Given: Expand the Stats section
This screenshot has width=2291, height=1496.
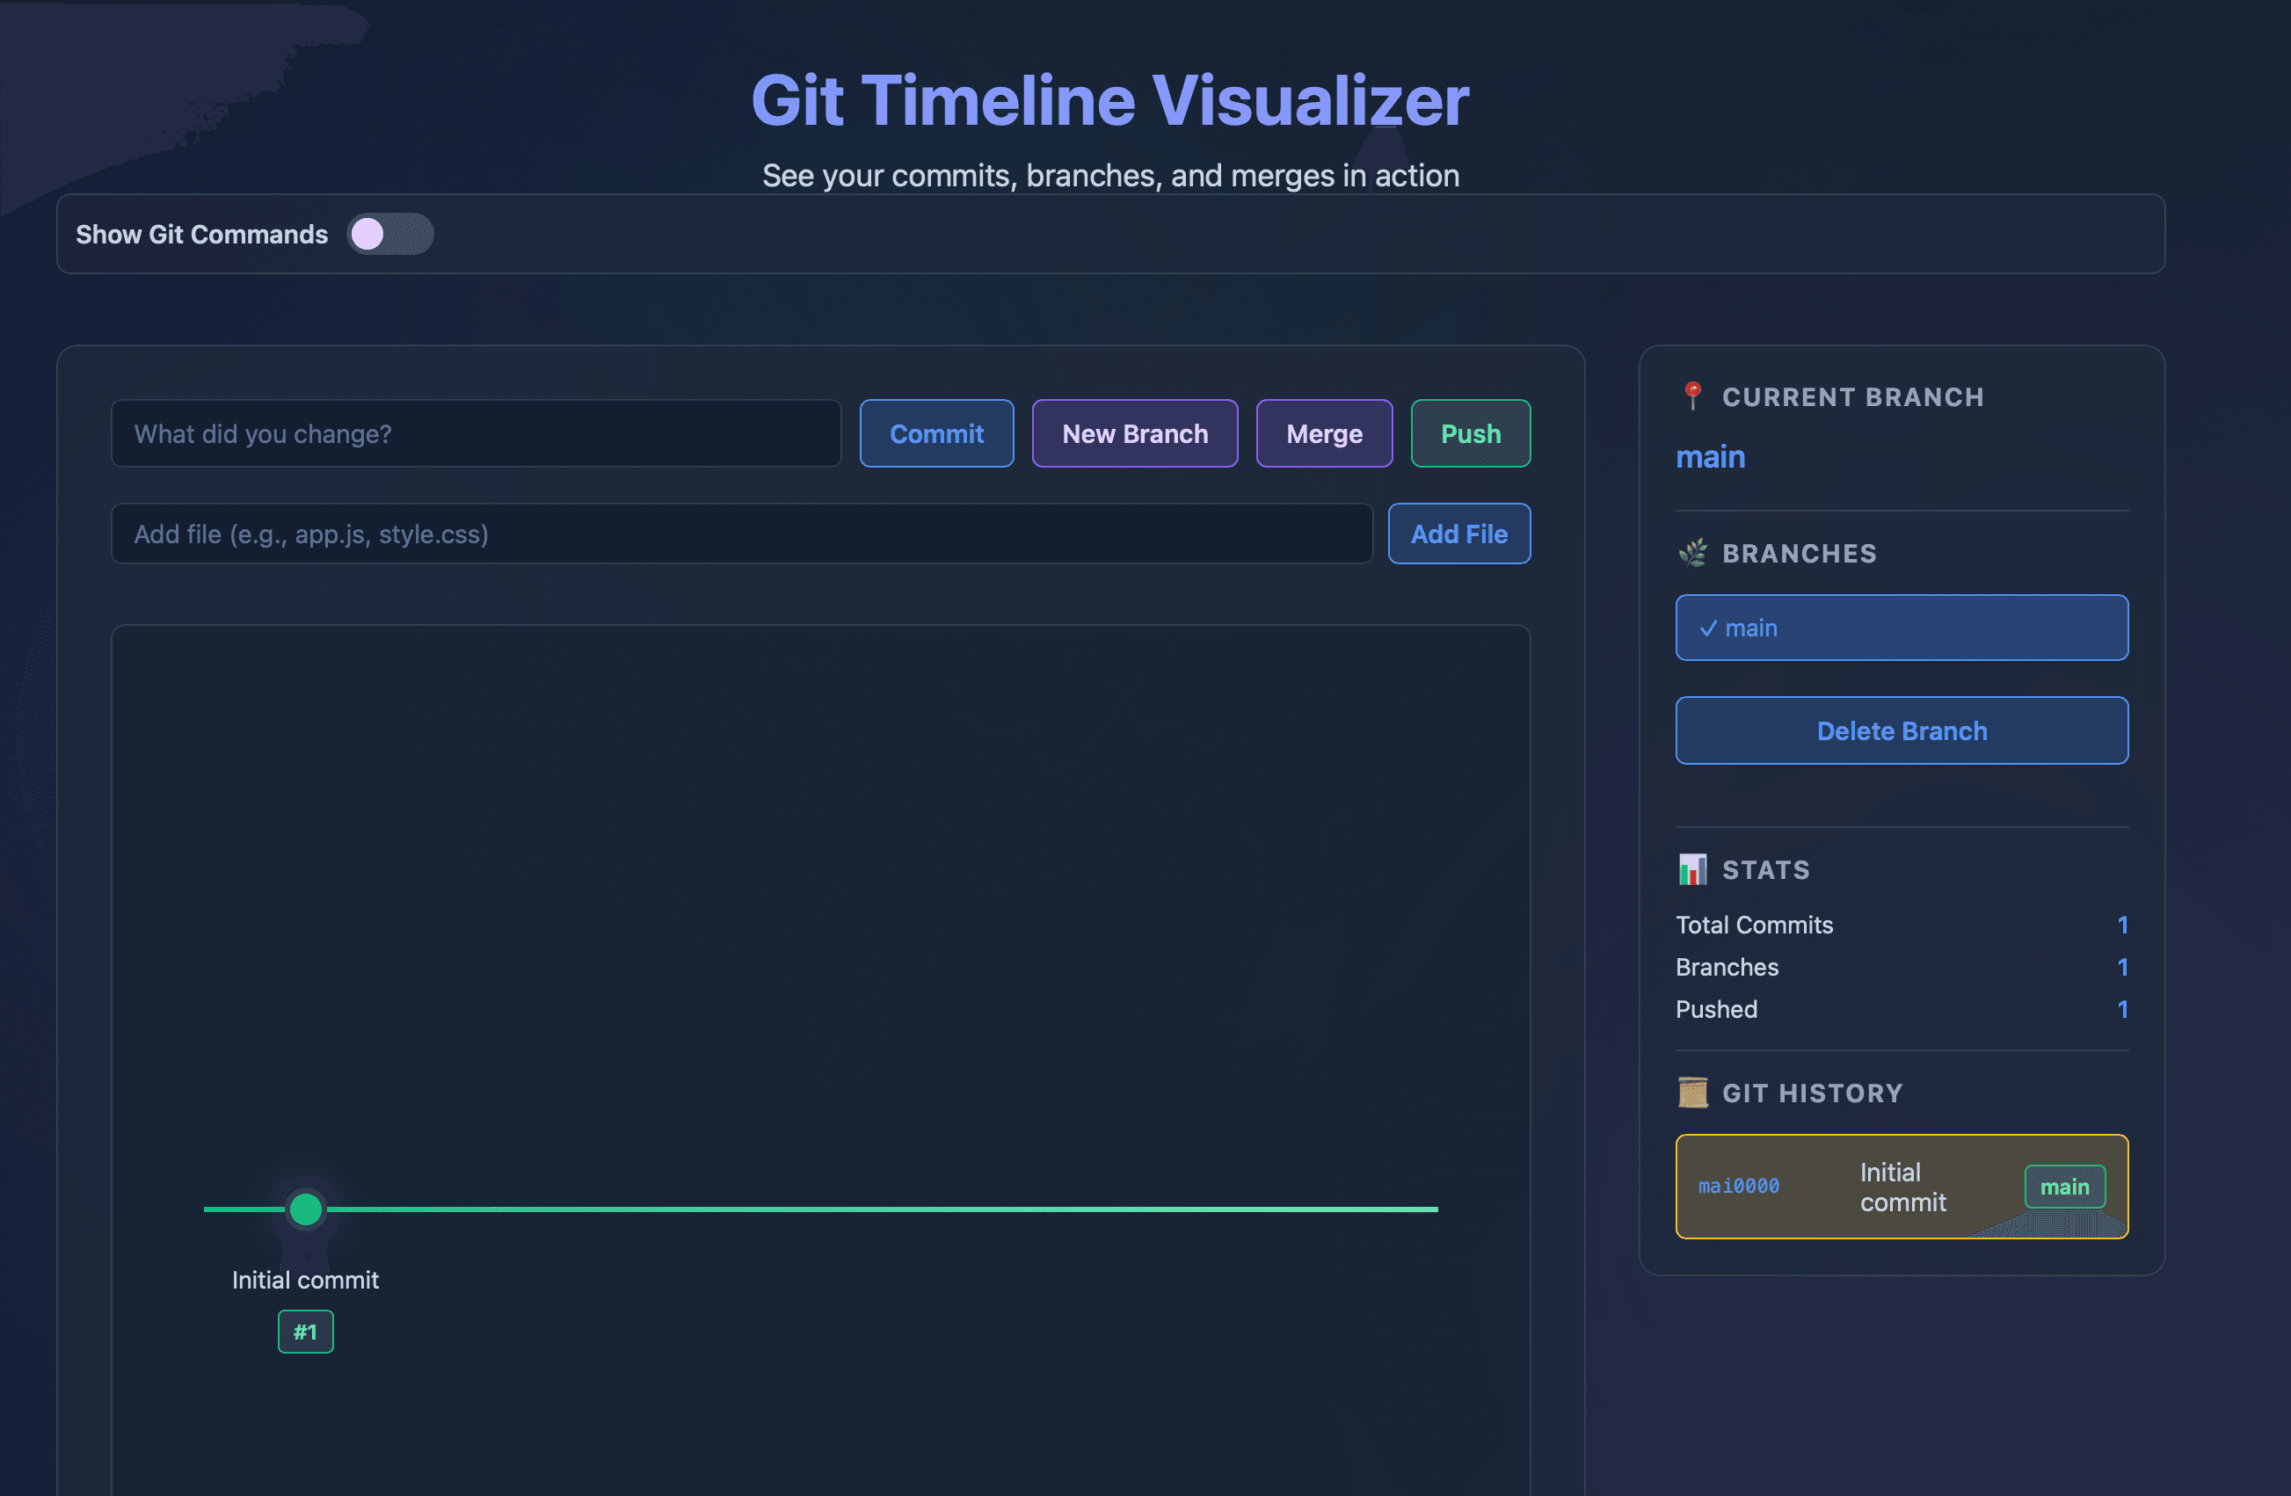Looking at the screenshot, I should [x=1766, y=869].
